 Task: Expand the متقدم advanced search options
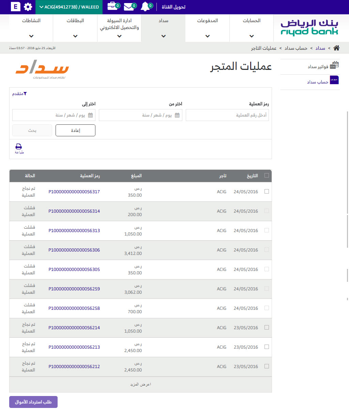click(x=19, y=94)
